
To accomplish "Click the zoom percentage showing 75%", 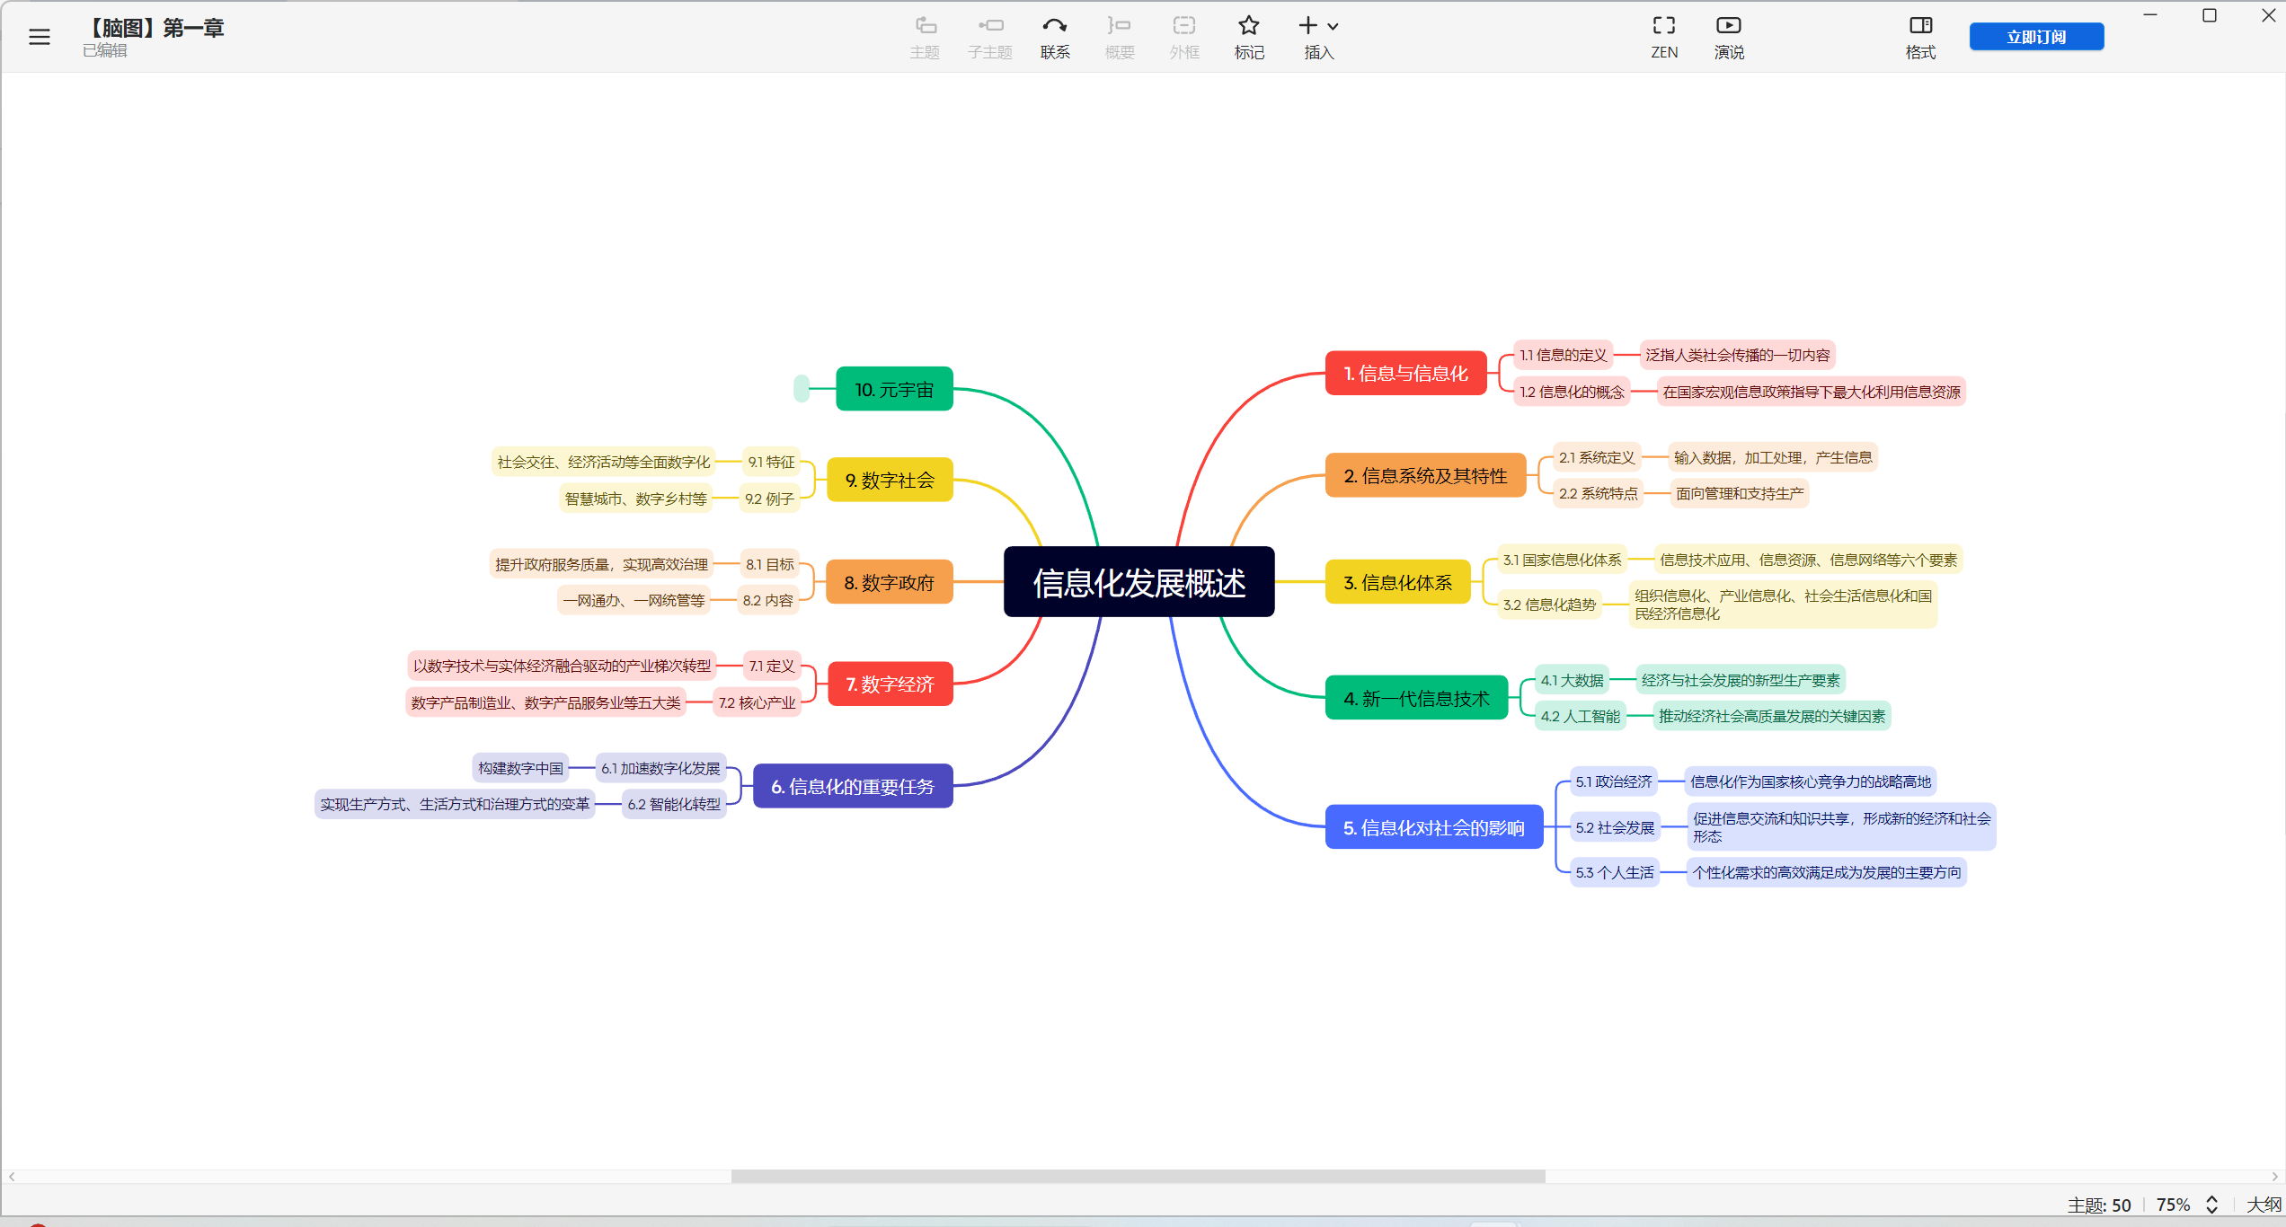I will tap(2174, 1205).
